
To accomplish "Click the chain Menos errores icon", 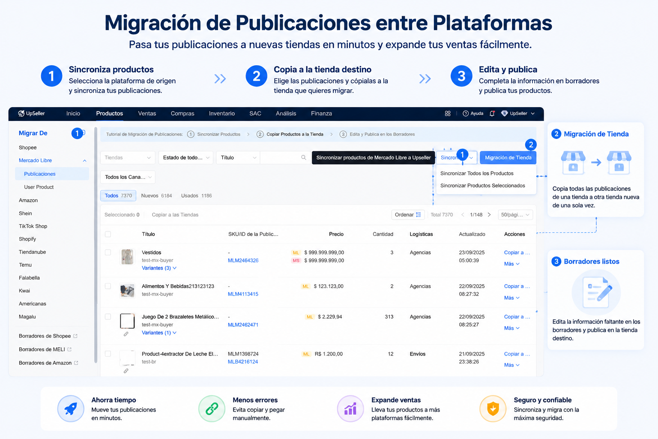I will (212, 409).
